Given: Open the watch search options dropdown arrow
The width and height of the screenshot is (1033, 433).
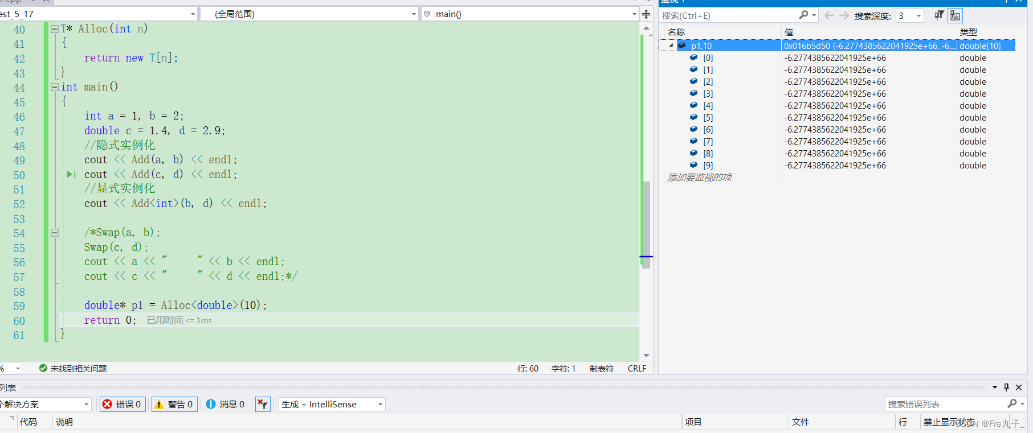Looking at the screenshot, I should coord(814,15).
